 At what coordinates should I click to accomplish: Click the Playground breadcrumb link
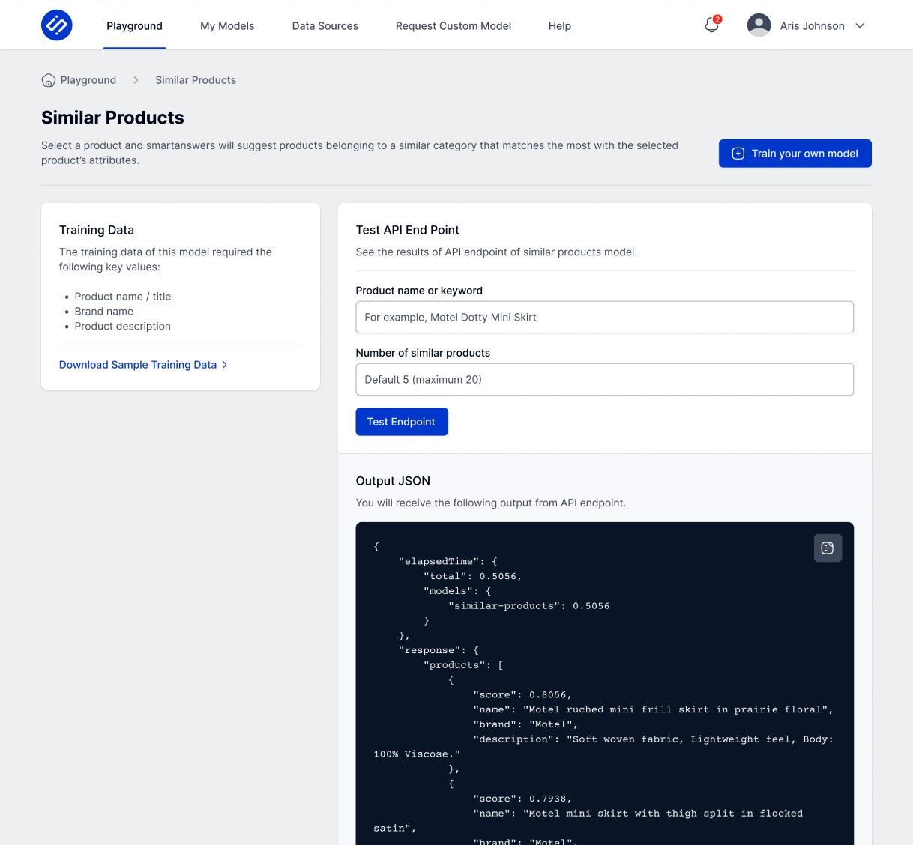pos(88,80)
